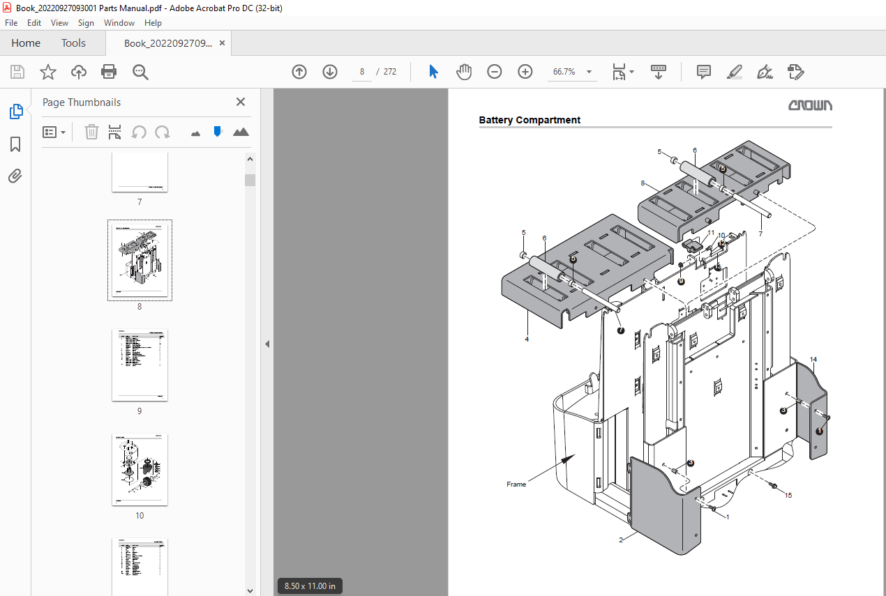Select page 7 thumbnail
This screenshot has height=596, width=886.
coord(140,172)
